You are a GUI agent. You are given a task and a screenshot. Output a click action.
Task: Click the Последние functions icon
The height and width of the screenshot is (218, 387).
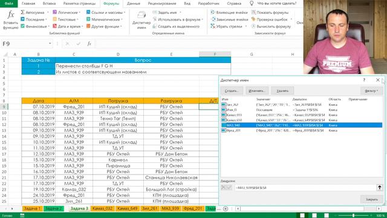(x=23, y=19)
